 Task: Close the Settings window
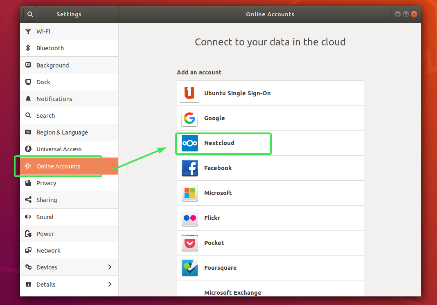point(414,14)
